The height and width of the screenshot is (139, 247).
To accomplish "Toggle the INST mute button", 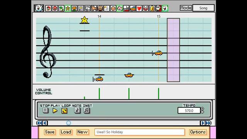I will click(86, 110).
